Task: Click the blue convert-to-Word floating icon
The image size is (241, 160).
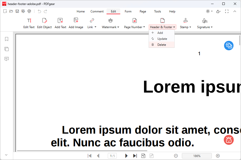Action: tap(229, 46)
